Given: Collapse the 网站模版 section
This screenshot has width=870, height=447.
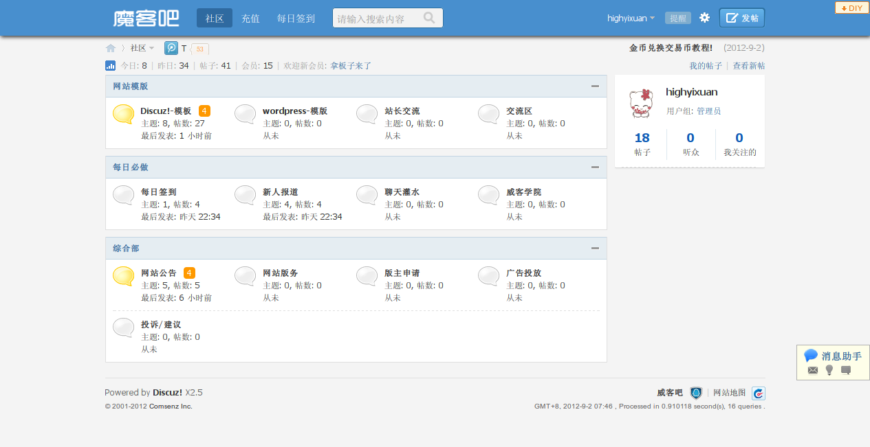Looking at the screenshot, I should coord(595,87).
